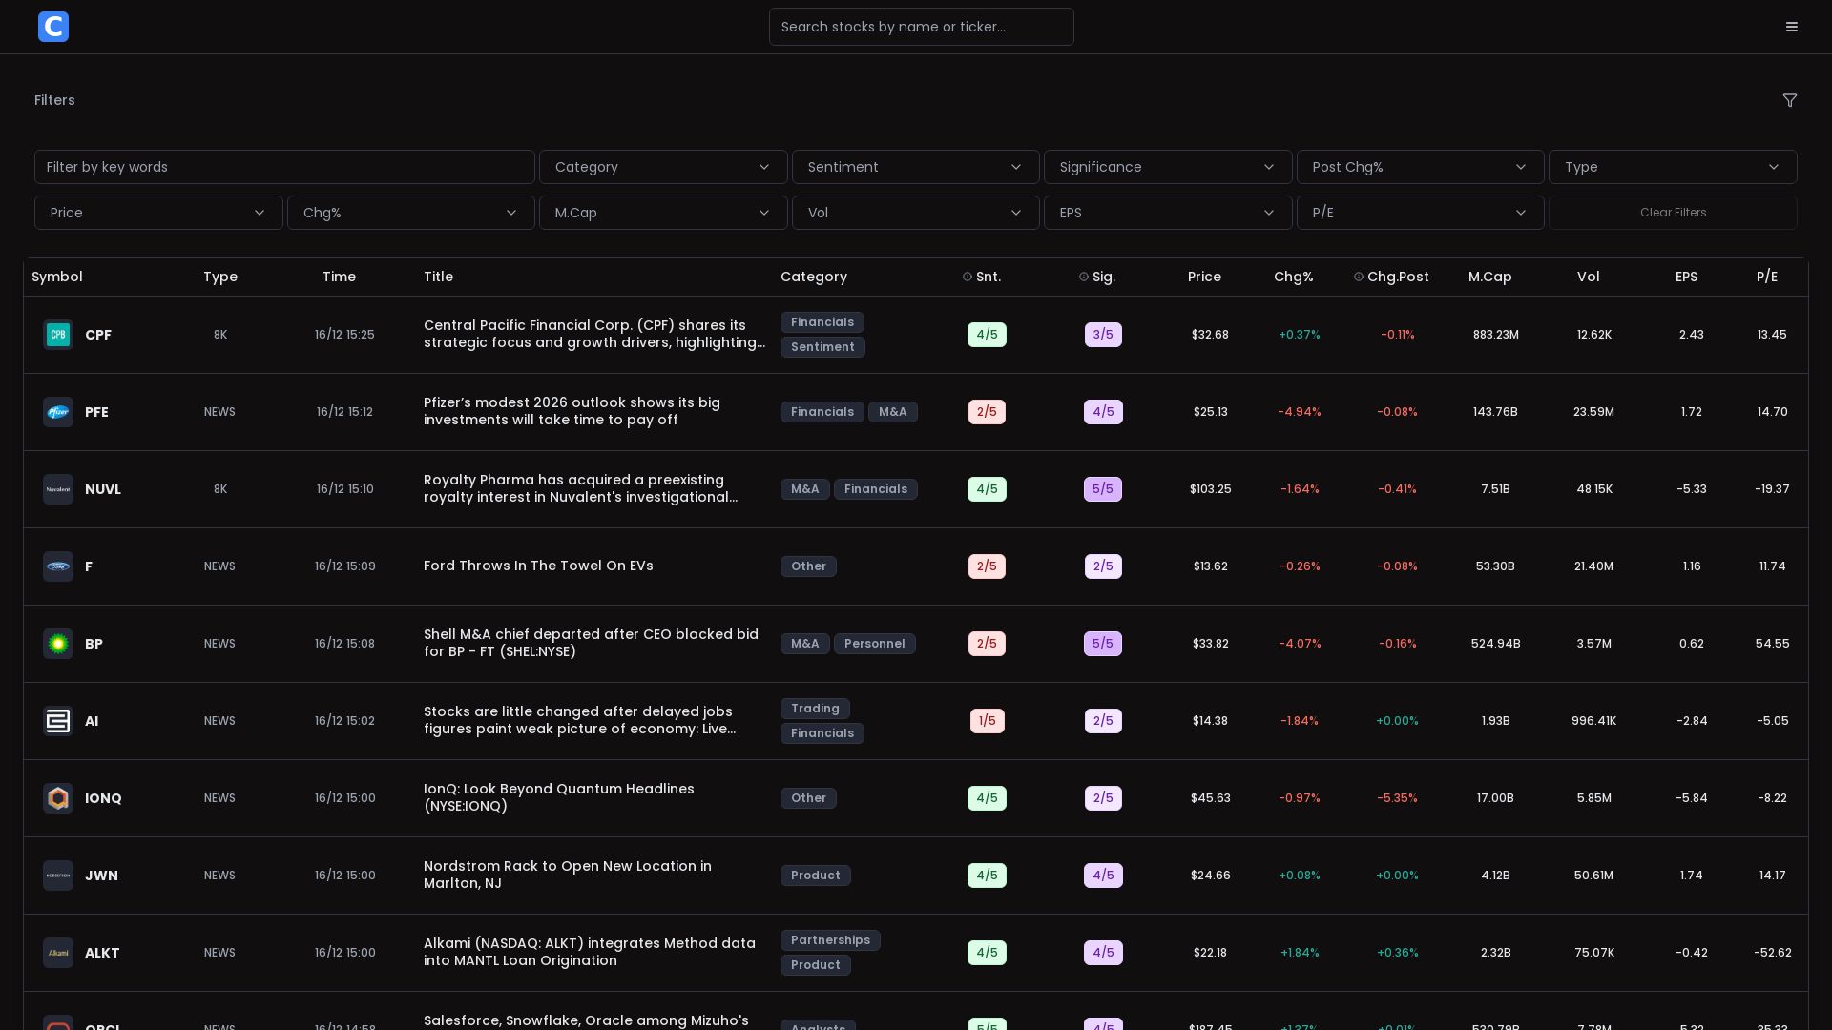Click the Filter by key words field
The image size is (1832, 1030).
(x=284, y=167)
